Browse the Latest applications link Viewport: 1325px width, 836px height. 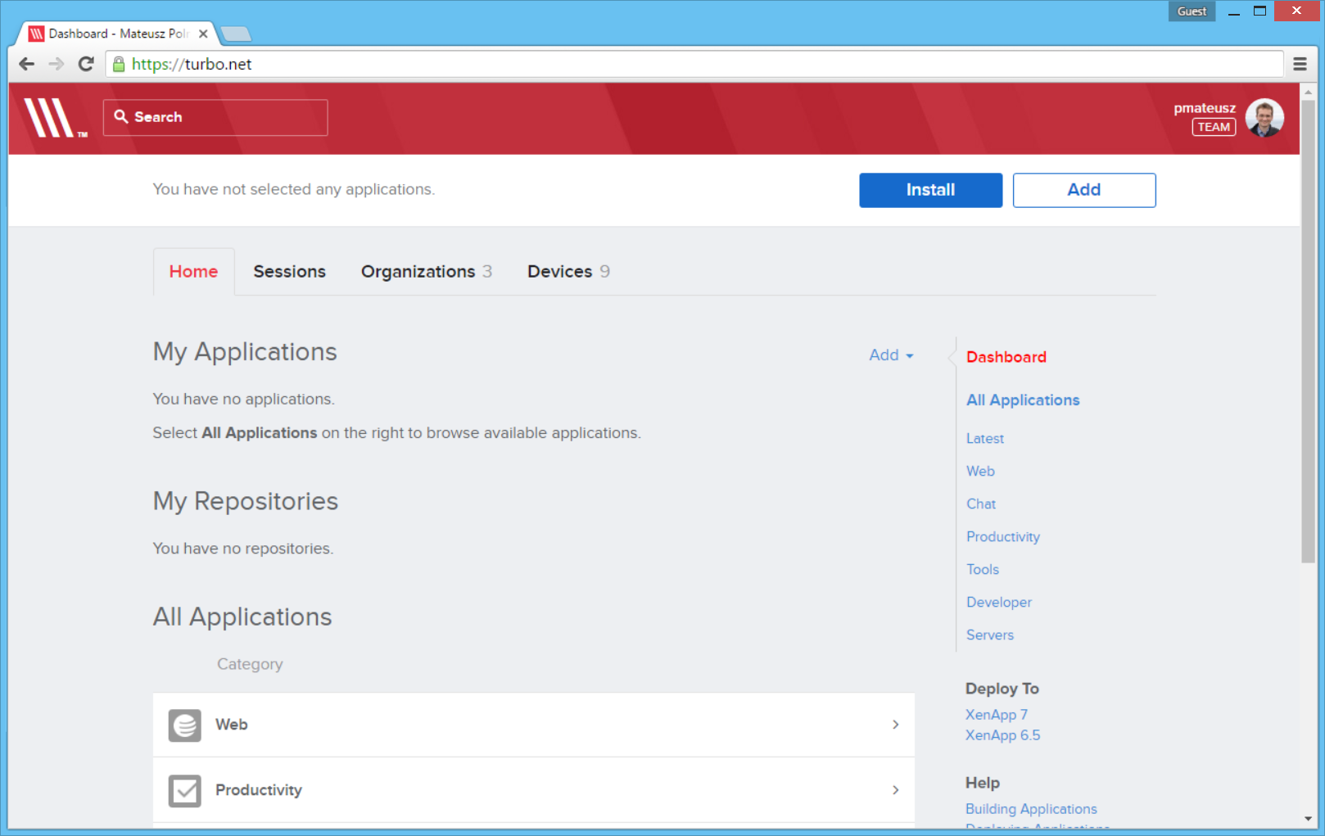(985, 439)
